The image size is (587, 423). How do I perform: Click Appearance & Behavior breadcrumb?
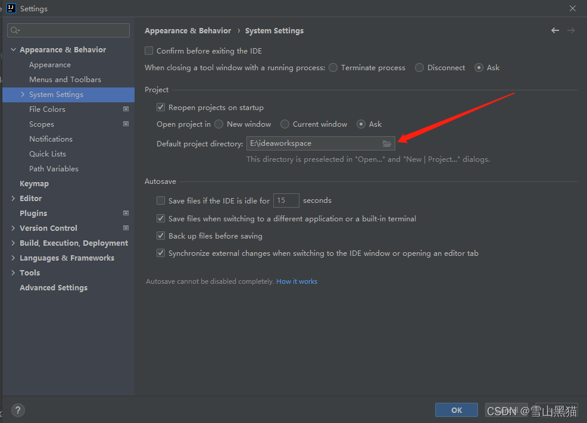pos(188,31)
